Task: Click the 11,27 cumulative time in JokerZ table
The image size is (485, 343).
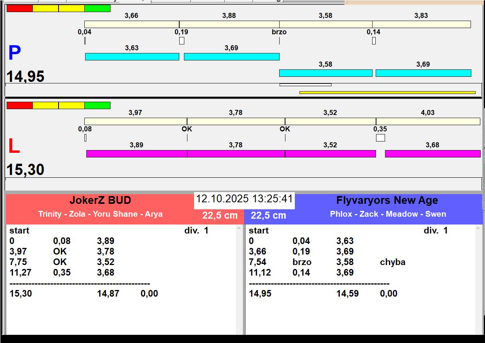Action: tap(20, 272)
